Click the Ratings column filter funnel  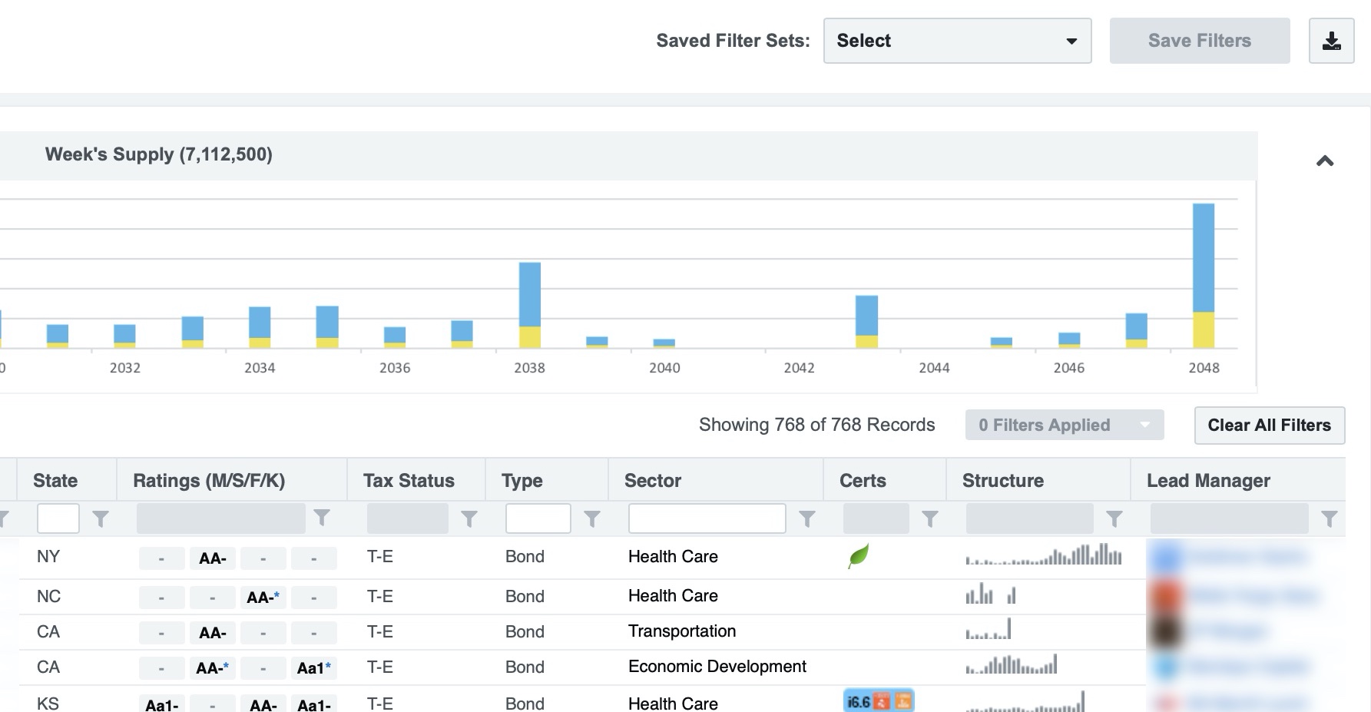[322, 518]
